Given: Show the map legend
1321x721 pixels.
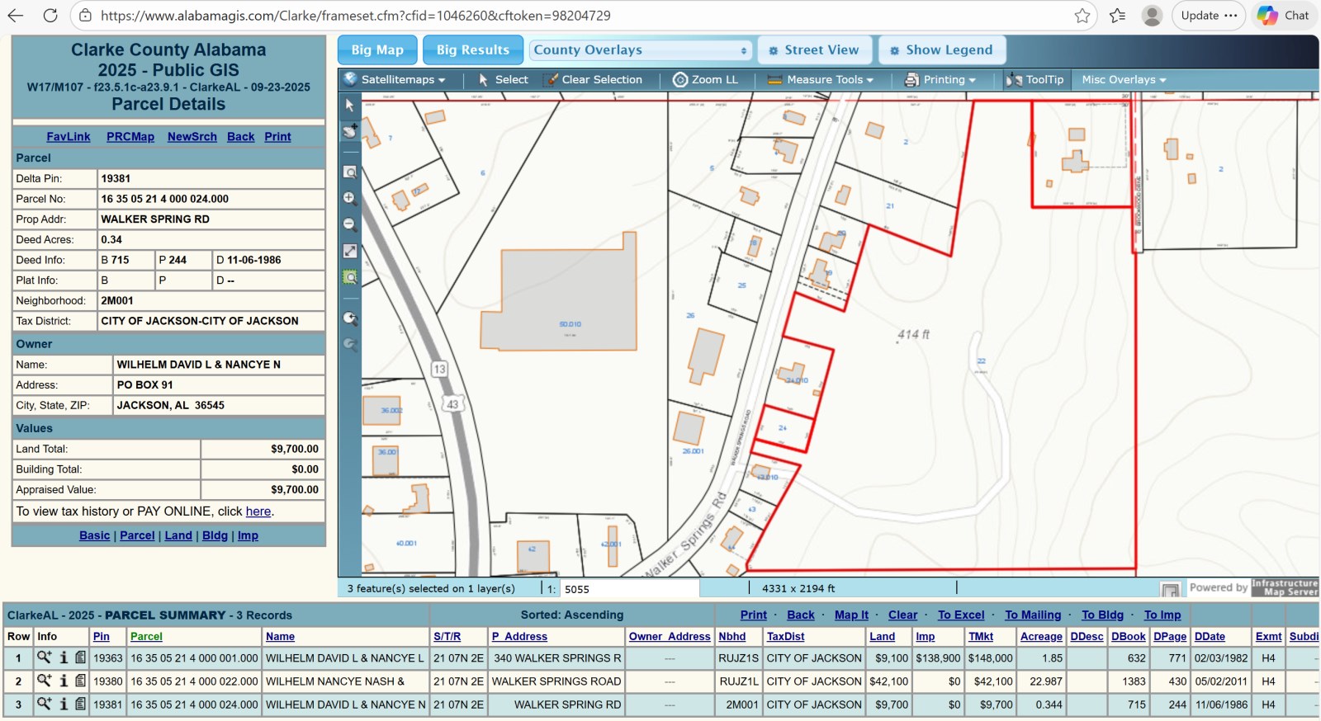Looking at the screenshot, I should click(x=941, y=50).
